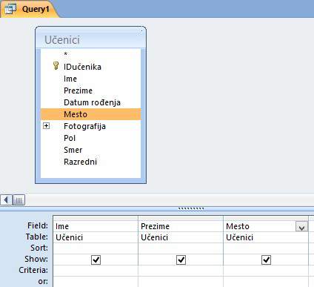
Task: Click the Učenici table title bar
Action: pyautogui.click(x=90, y=39)
